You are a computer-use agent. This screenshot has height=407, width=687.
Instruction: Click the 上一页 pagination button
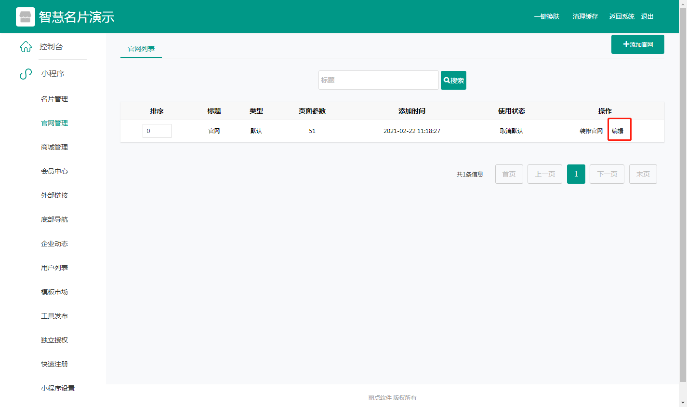click(x=545, y=174)
